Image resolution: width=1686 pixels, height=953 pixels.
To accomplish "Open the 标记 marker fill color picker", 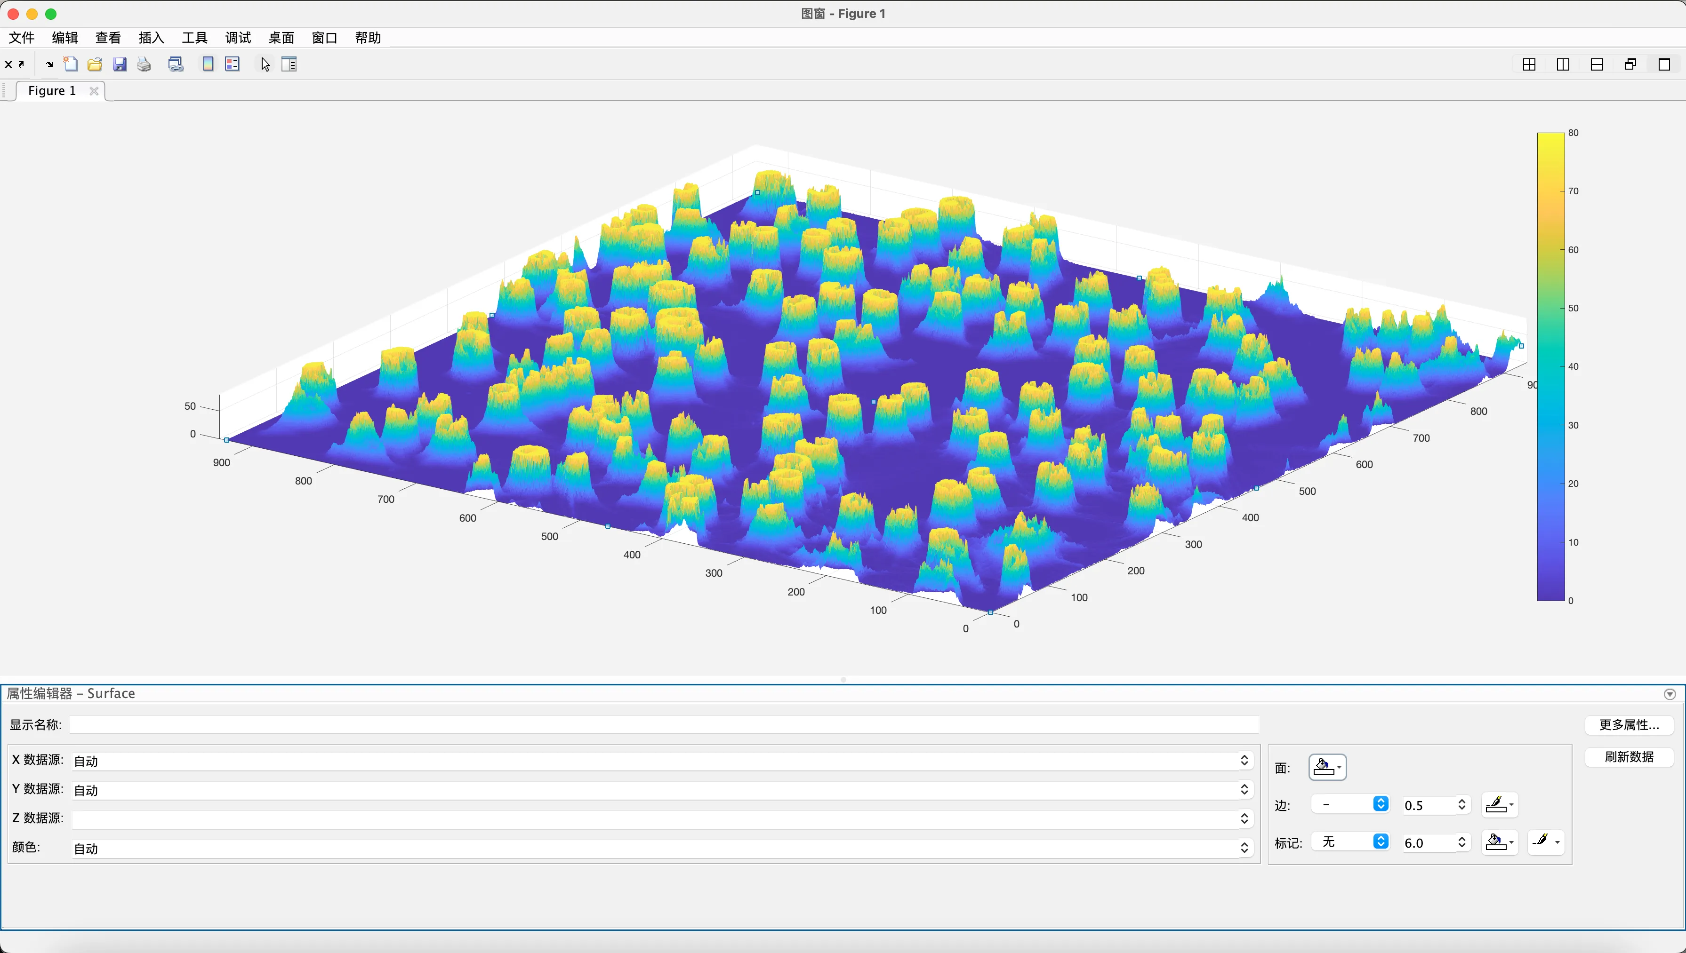I will [x=1500, y=842].
